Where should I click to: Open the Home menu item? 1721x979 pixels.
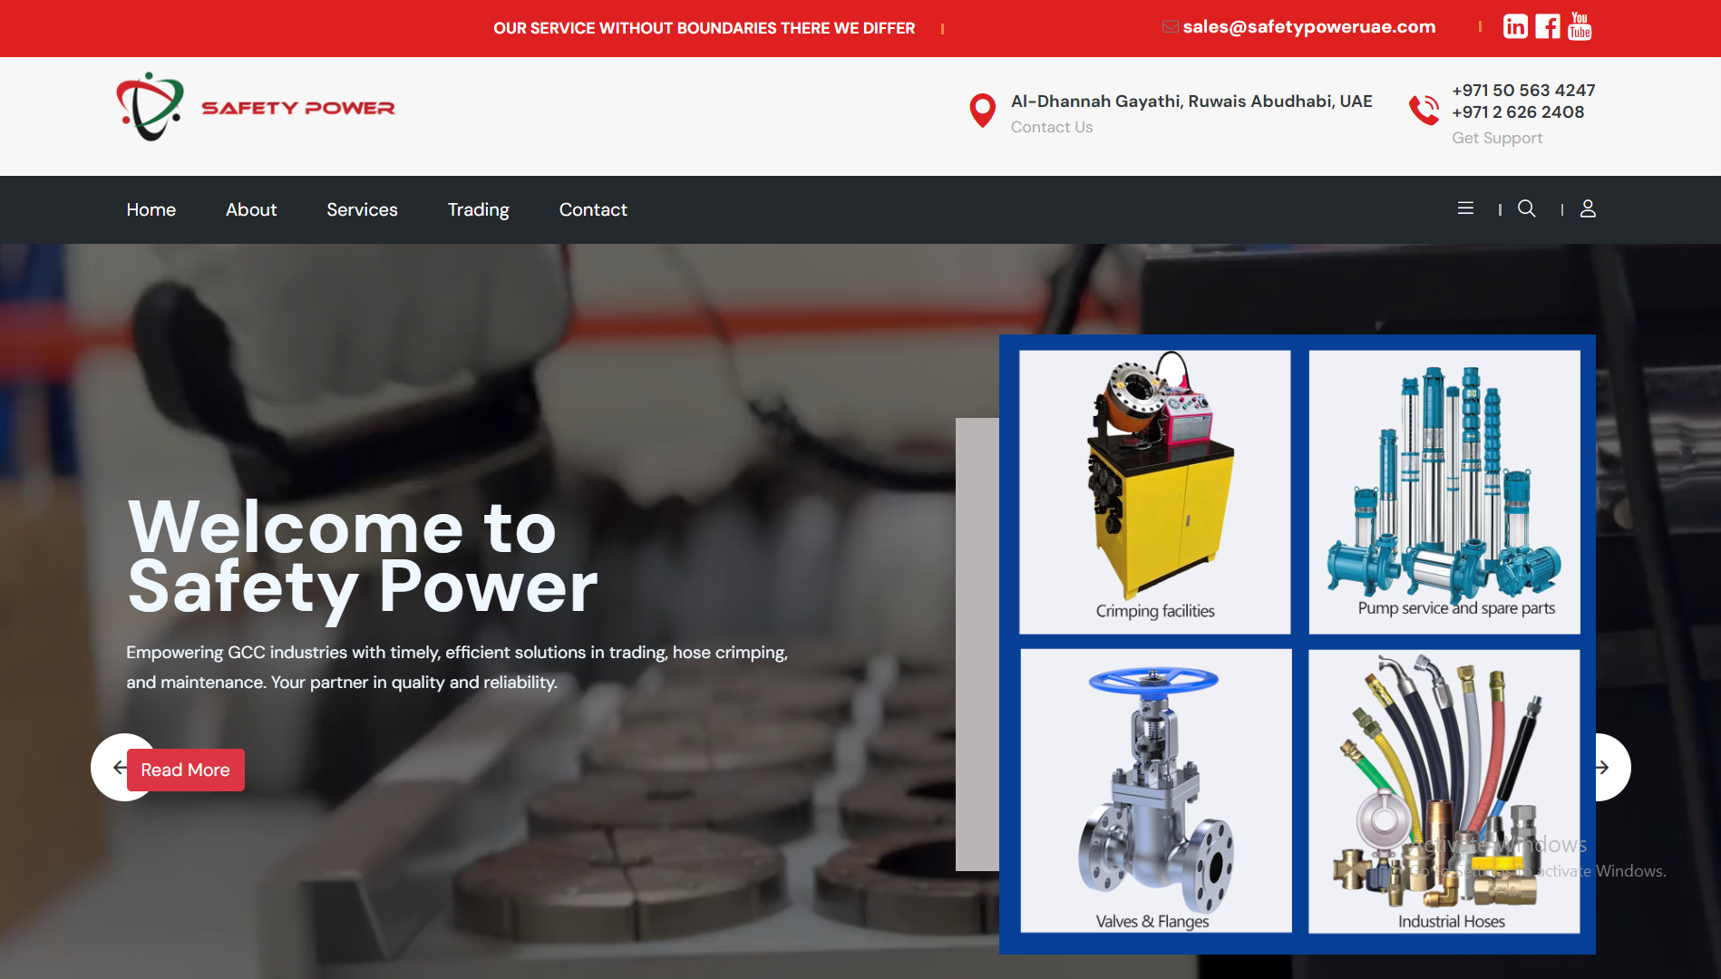pyautogui.click(x=151, y=209)
